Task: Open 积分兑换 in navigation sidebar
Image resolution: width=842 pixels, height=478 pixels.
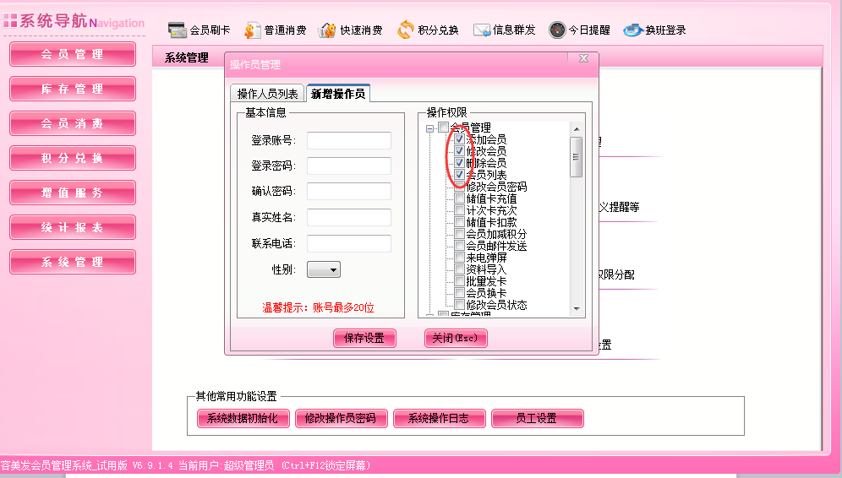Action: [x=73, y=158]
